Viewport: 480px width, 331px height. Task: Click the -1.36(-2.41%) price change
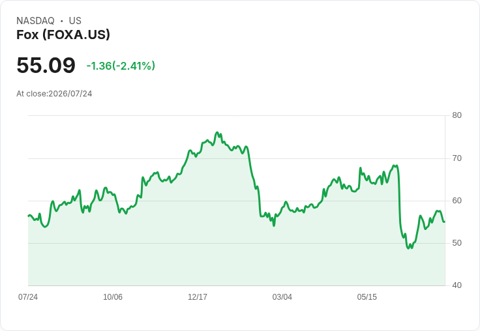(121, 66)
